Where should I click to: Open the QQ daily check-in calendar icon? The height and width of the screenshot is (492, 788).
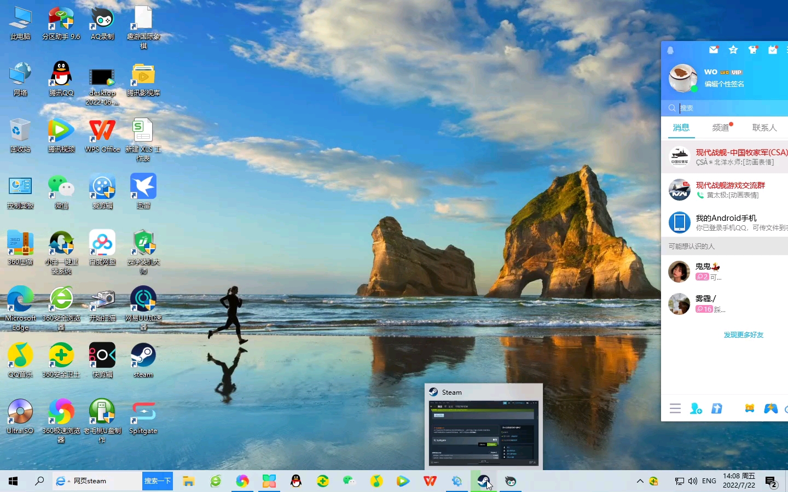tap(773, 50)
